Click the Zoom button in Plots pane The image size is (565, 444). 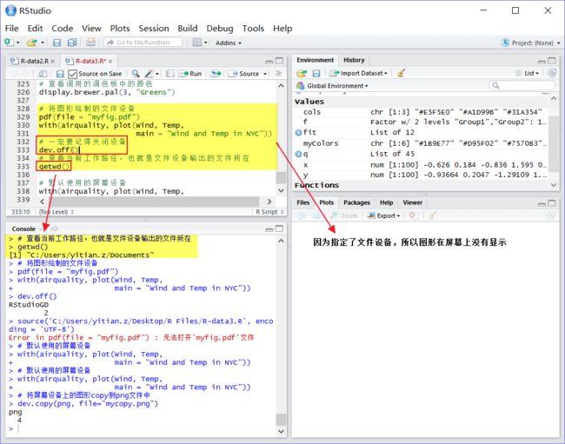point(344,215)
